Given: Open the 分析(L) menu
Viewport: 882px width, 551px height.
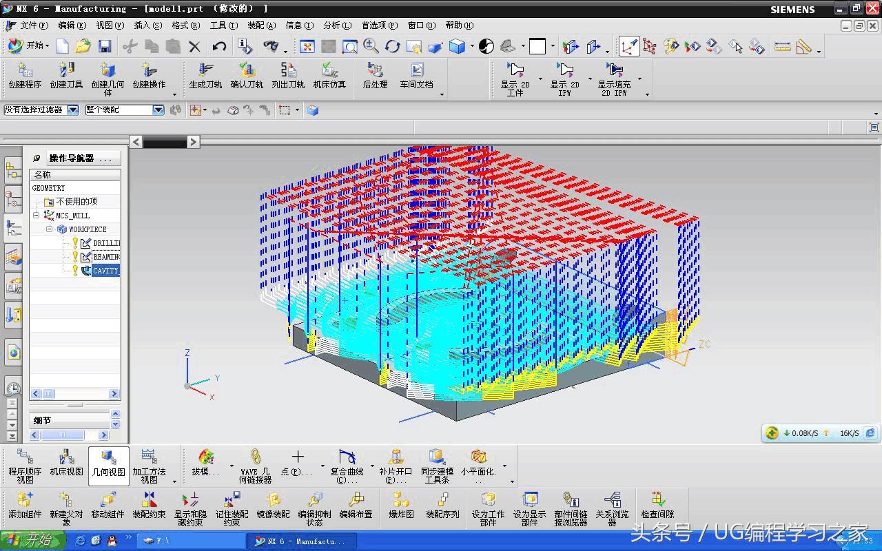Looking at the screenshot, I should tap(337, 25).
